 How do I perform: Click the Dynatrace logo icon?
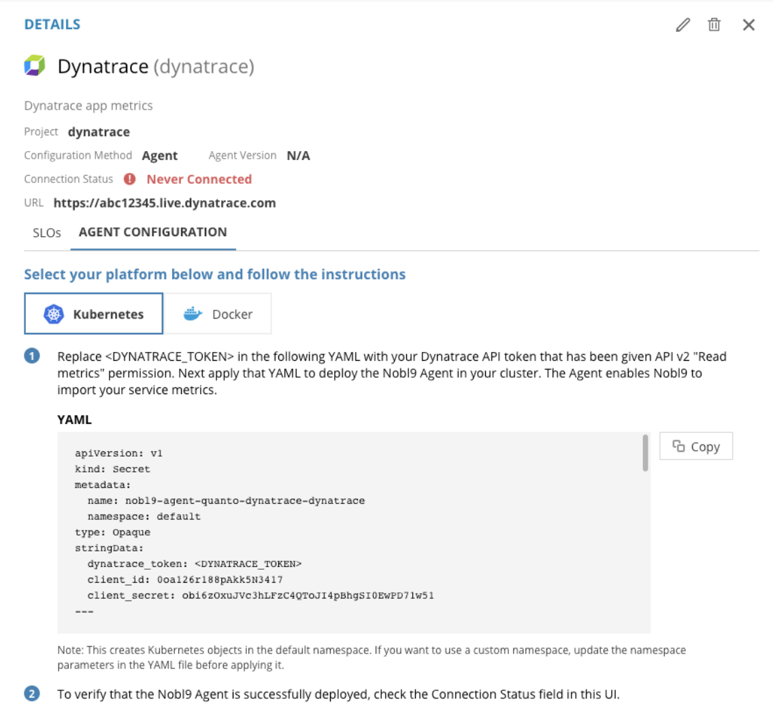pyautogui.click(x=35, y=65)
